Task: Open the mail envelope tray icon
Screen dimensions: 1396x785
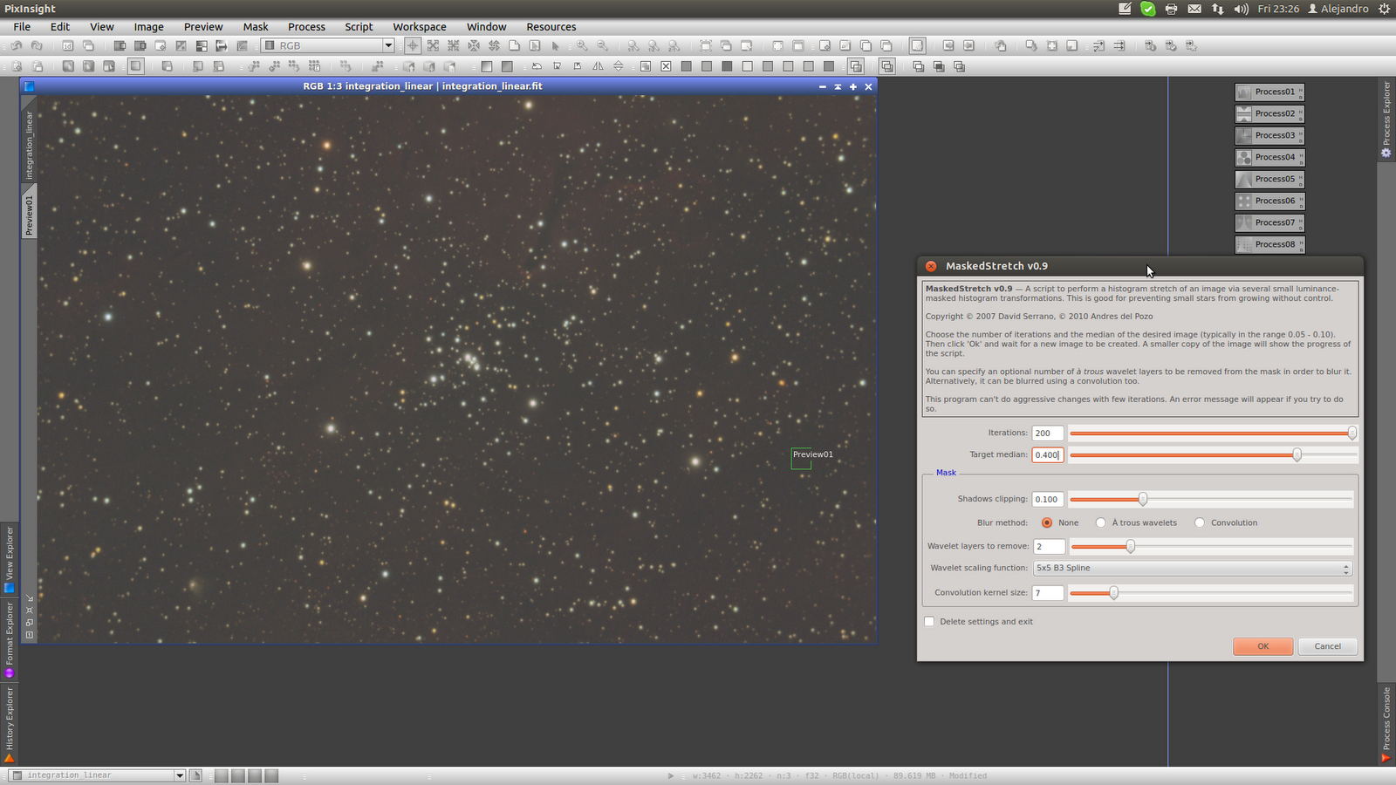Action: pos(1194,9)
